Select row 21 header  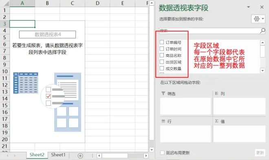(x=4, y=146)
